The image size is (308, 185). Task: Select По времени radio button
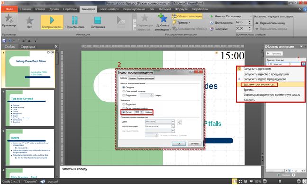pos(124,95)
